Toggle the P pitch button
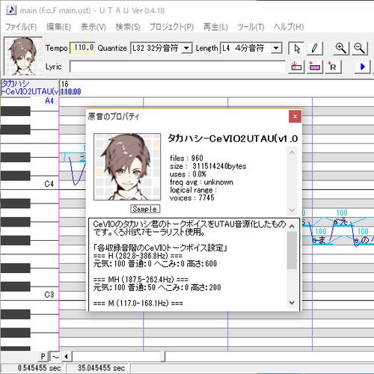The image size is (374, 374). coord(43,357)
